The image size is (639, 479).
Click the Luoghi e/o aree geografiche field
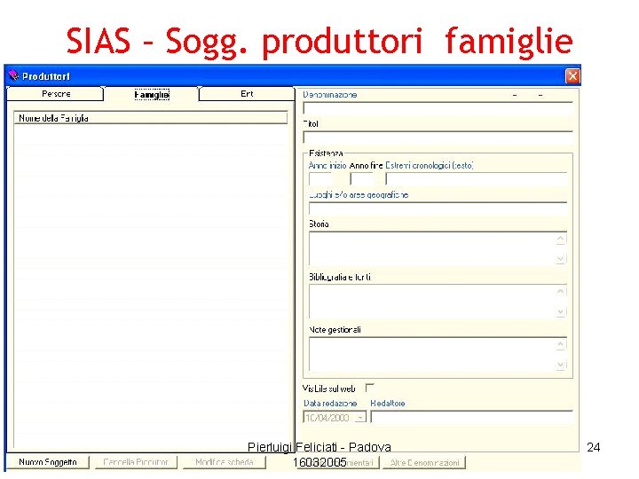tap(438, 208)
